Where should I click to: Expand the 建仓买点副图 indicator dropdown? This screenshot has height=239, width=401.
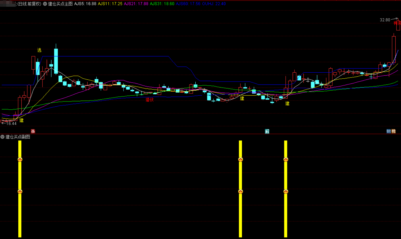(2, 137)
